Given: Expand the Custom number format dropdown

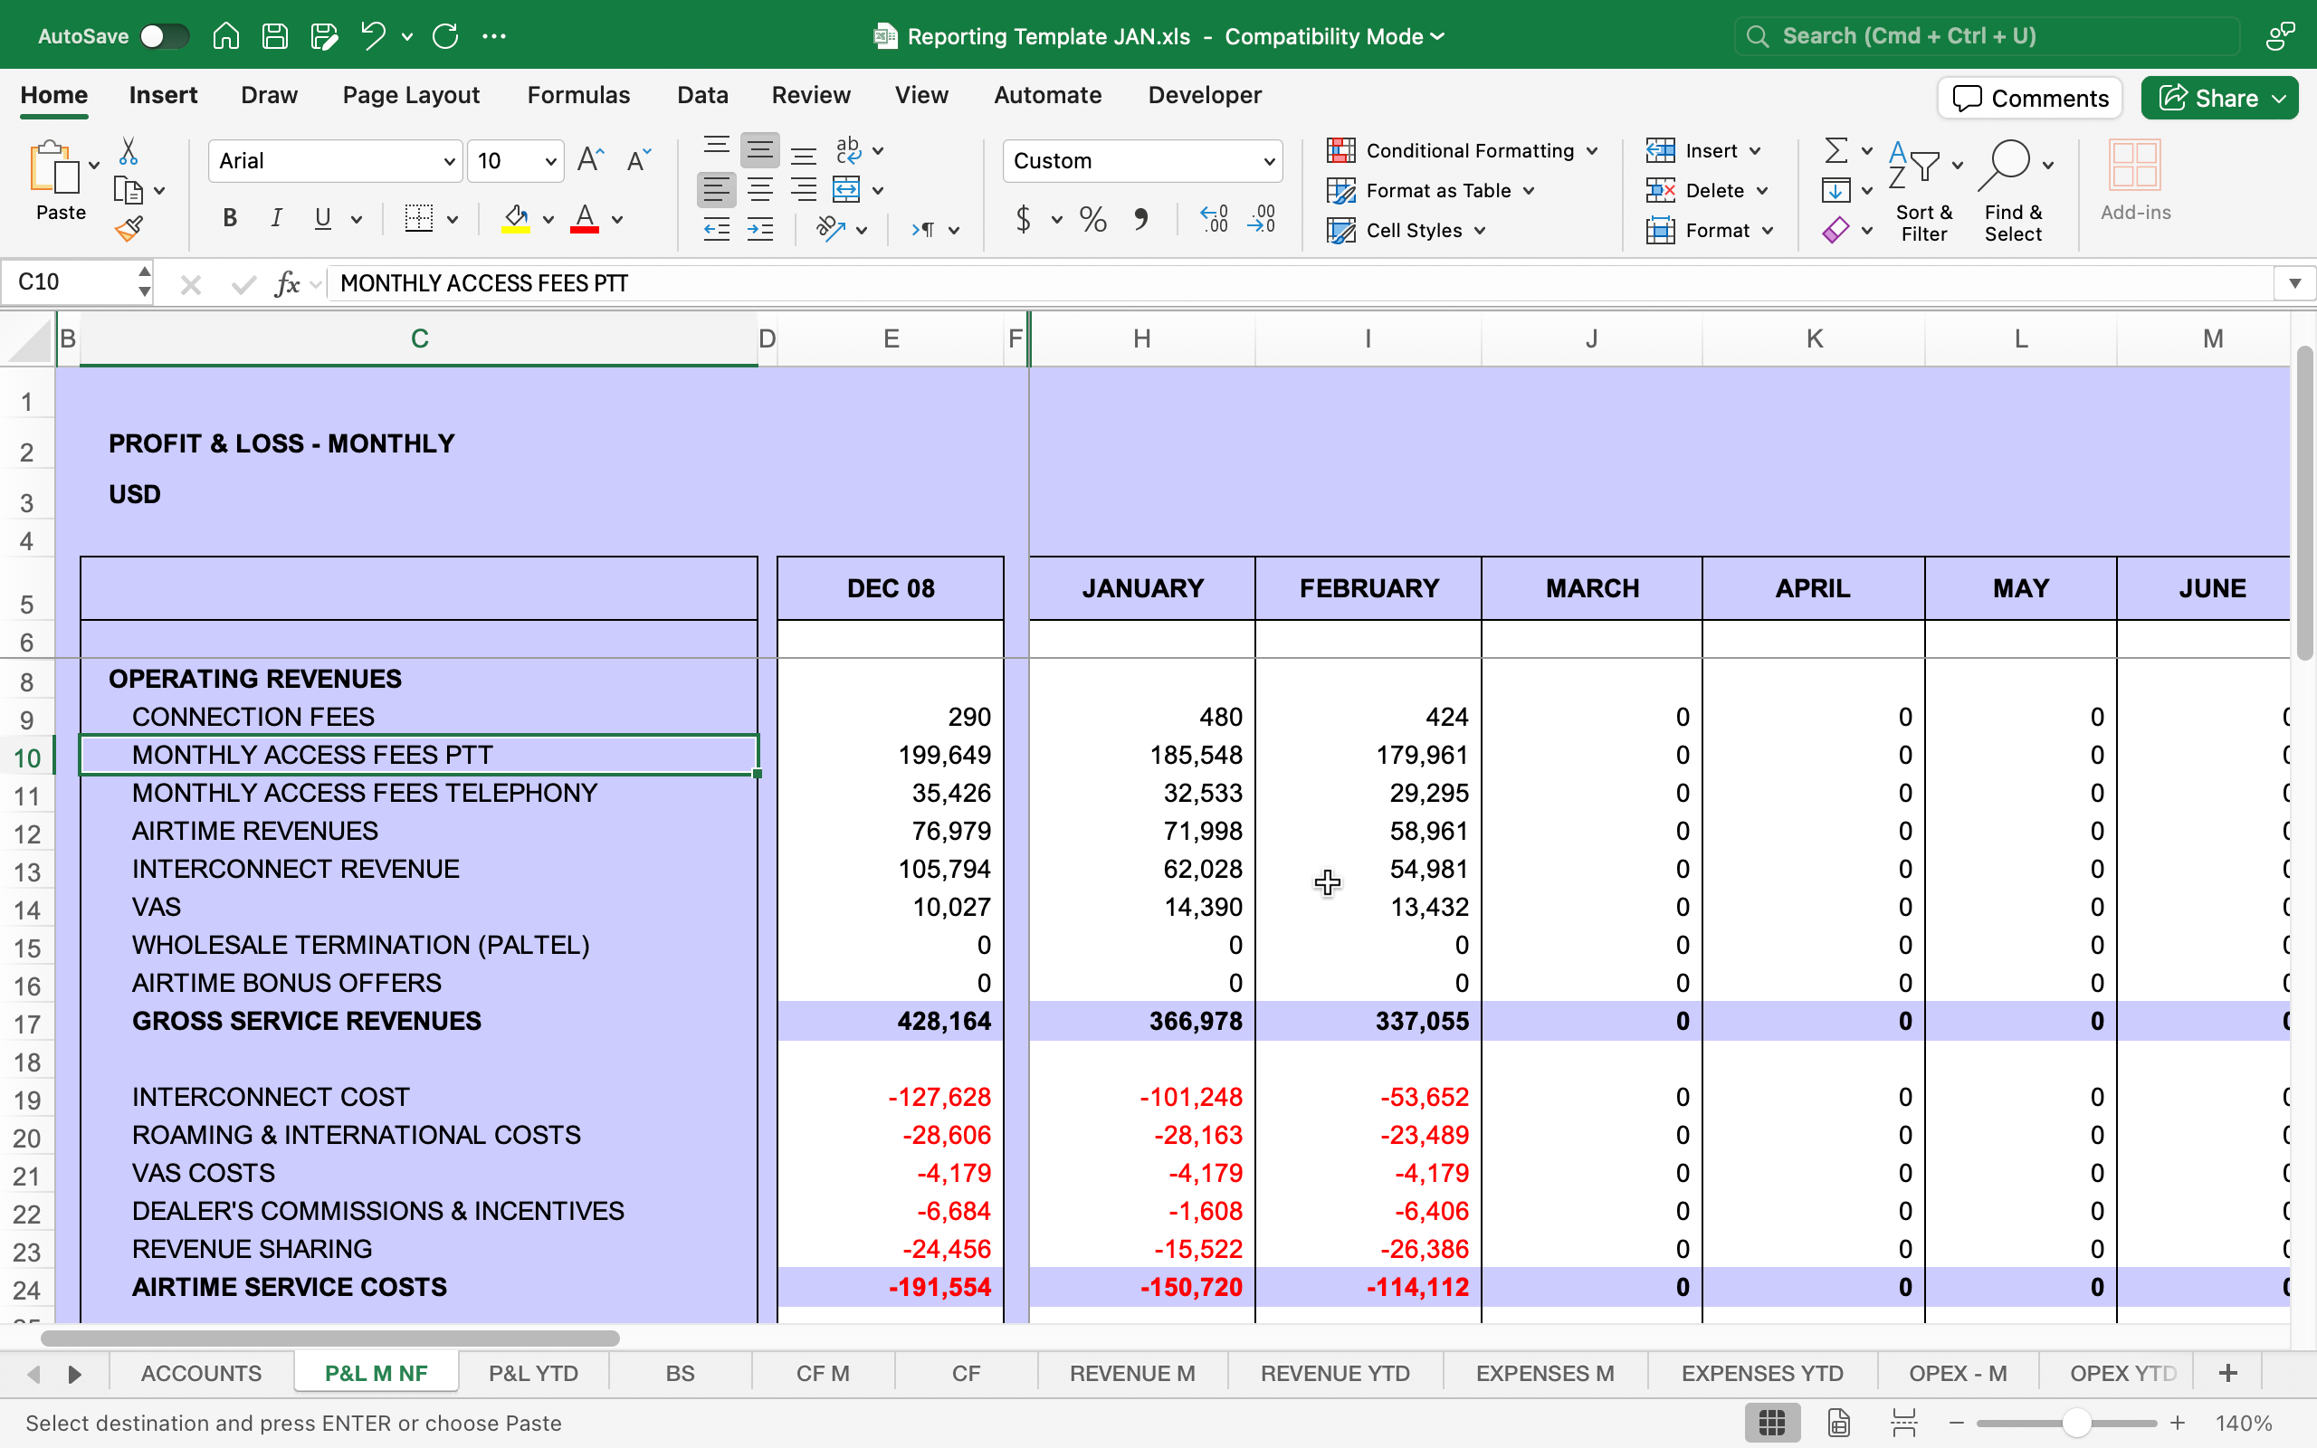Looking at the screenshot, I should click(x=1269, y=161).
